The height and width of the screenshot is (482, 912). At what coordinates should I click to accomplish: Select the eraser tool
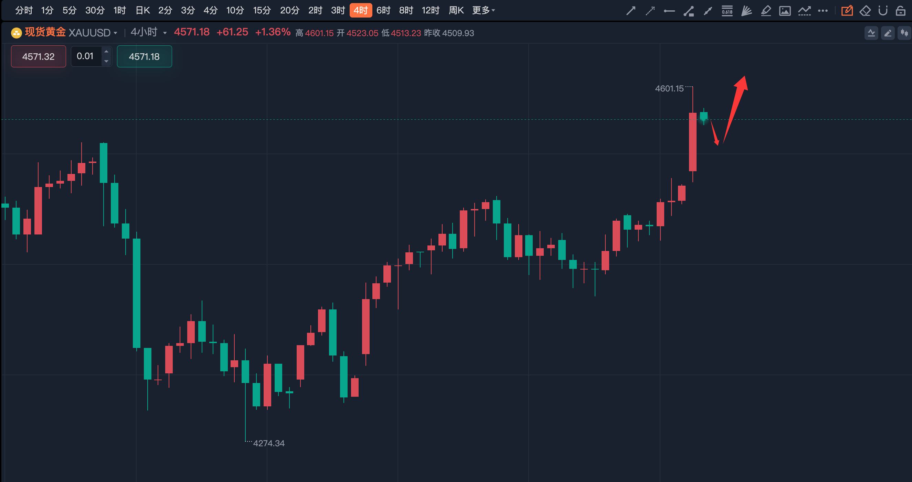coord(865,11)
